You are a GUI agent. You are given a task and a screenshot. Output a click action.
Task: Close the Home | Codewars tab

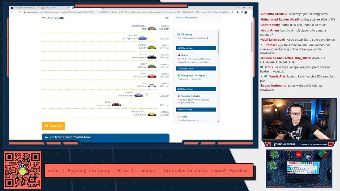click(69, 8)
